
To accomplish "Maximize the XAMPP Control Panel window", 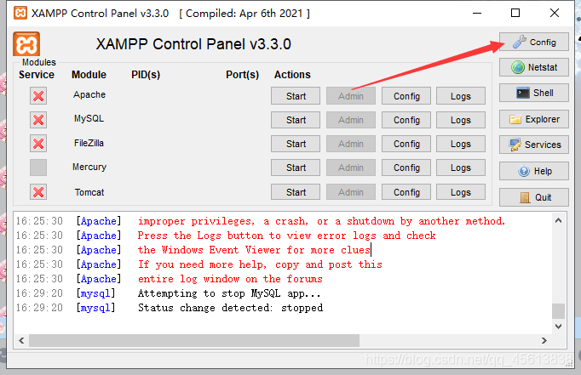I will coord(515,13).
